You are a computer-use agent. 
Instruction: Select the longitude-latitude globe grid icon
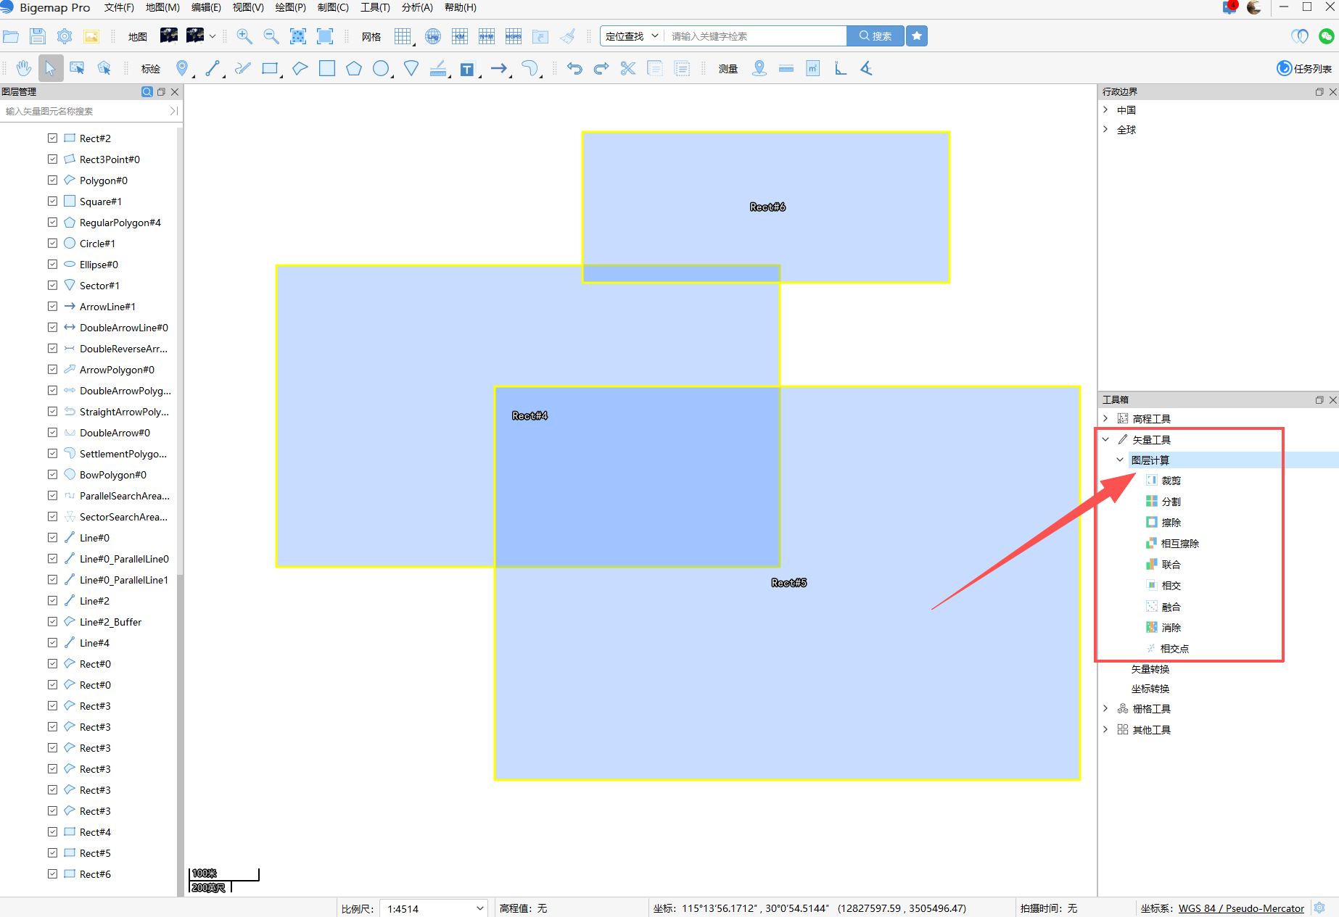pyautogui.click(x=433, y=36)
